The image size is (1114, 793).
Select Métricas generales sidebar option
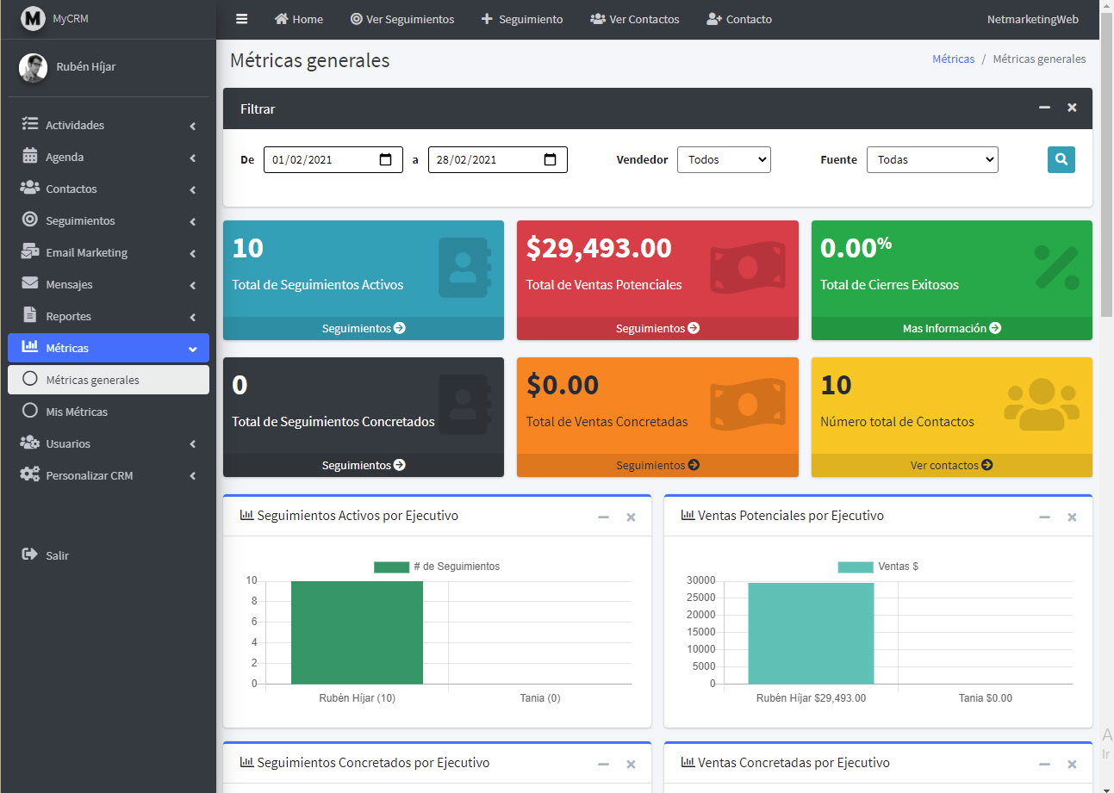pyautogui.click(x=92, y=380)
